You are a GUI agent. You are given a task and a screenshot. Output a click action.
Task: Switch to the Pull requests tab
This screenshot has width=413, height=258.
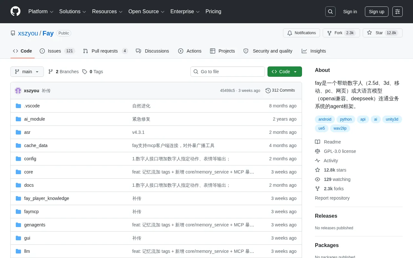tap(106, 51)
